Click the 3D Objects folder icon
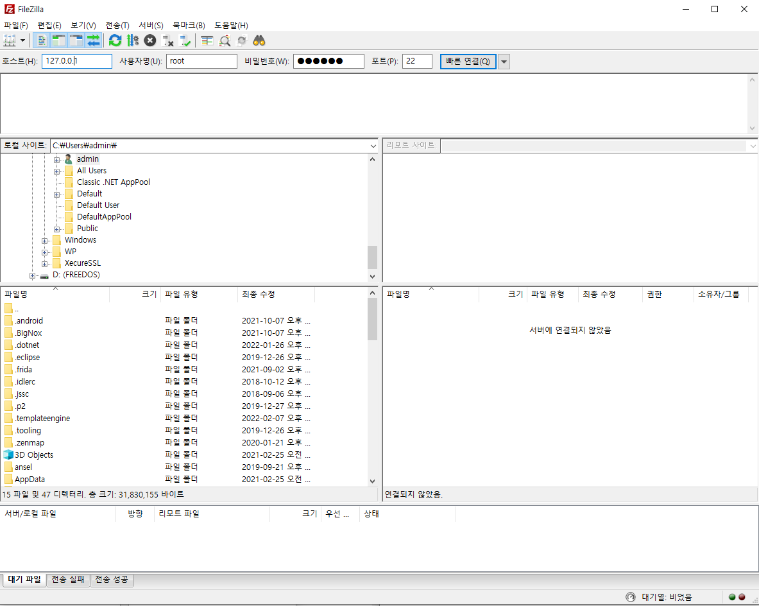Screen dimensions: 759x606 (x=8, y=454)
